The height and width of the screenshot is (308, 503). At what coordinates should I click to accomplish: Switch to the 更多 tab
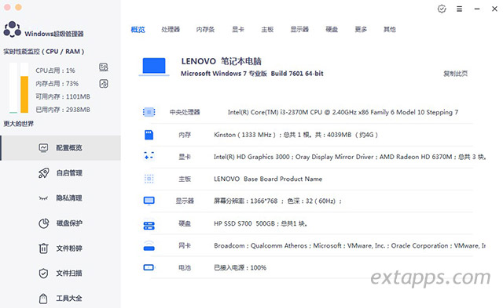[x=361, y=30]
